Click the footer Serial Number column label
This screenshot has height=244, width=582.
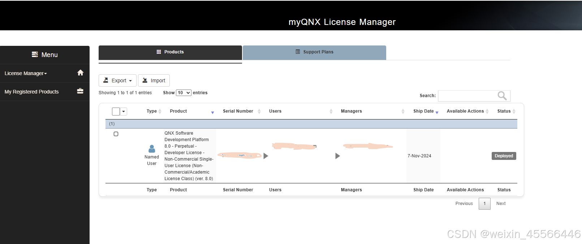click(x=238, y=190)
